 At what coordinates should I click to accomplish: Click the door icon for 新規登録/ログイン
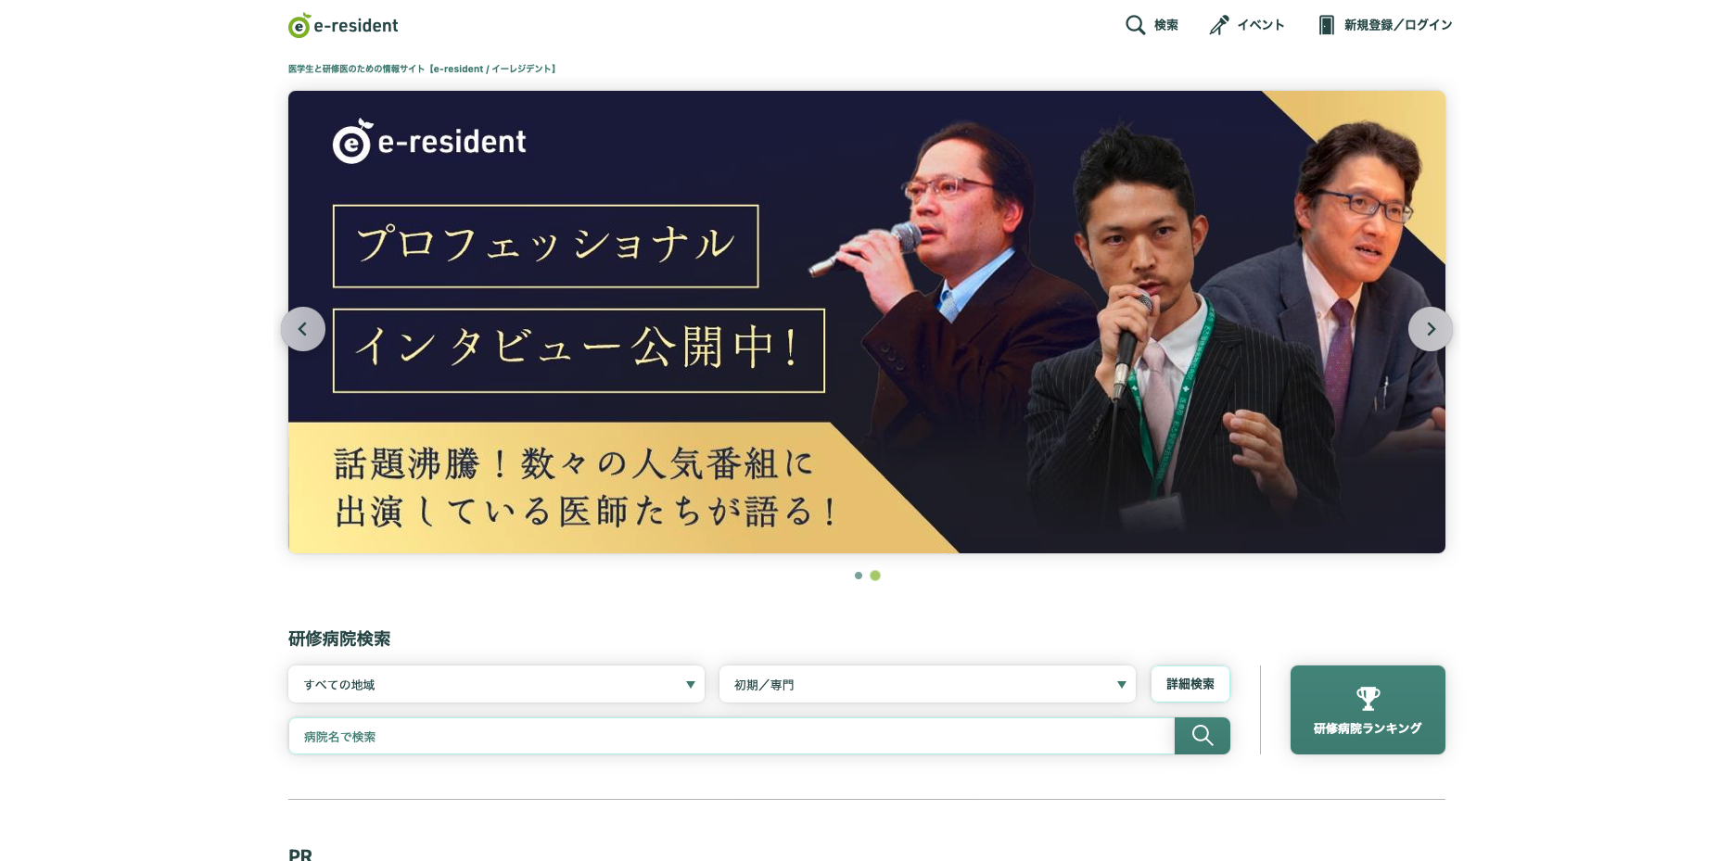click(x=1327, y=25)
